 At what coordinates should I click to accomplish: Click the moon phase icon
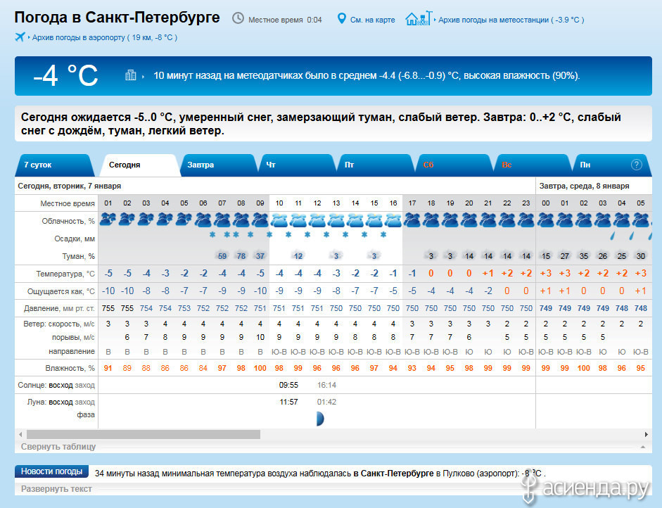(320, 419)
